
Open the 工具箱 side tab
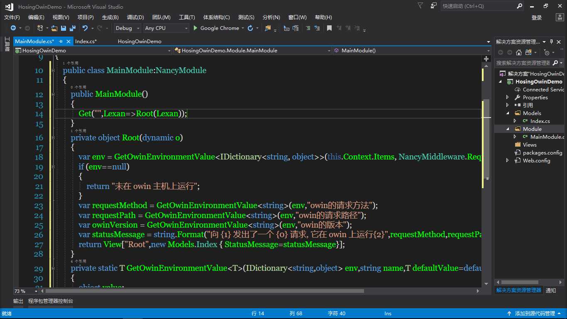coord(7,44)
